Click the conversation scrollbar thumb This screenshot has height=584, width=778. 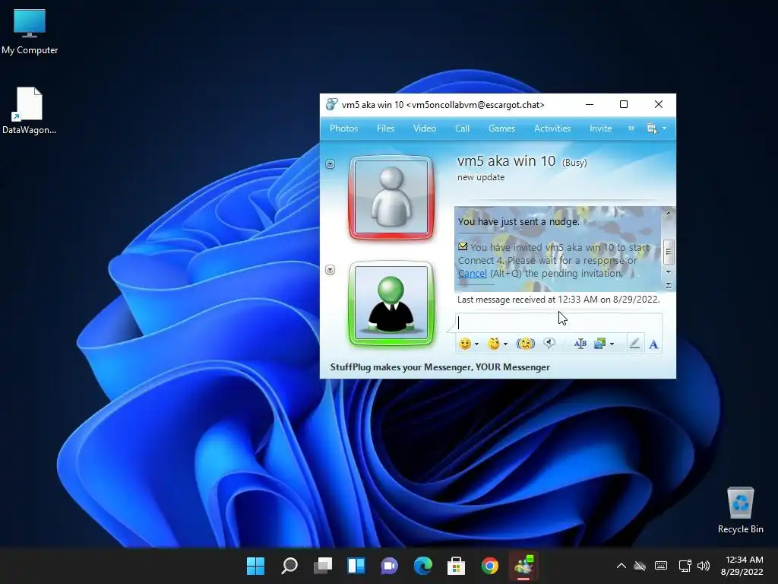click(x=669, y=251)
